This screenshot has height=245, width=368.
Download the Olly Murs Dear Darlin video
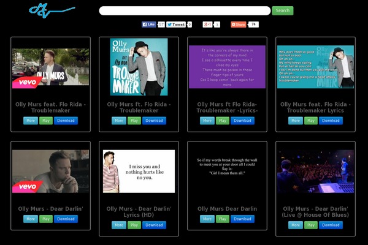pyautogui.click(x=242, y=219)
